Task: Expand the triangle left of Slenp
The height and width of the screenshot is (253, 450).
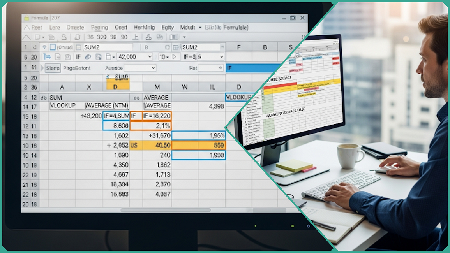Action: point(42,68)
